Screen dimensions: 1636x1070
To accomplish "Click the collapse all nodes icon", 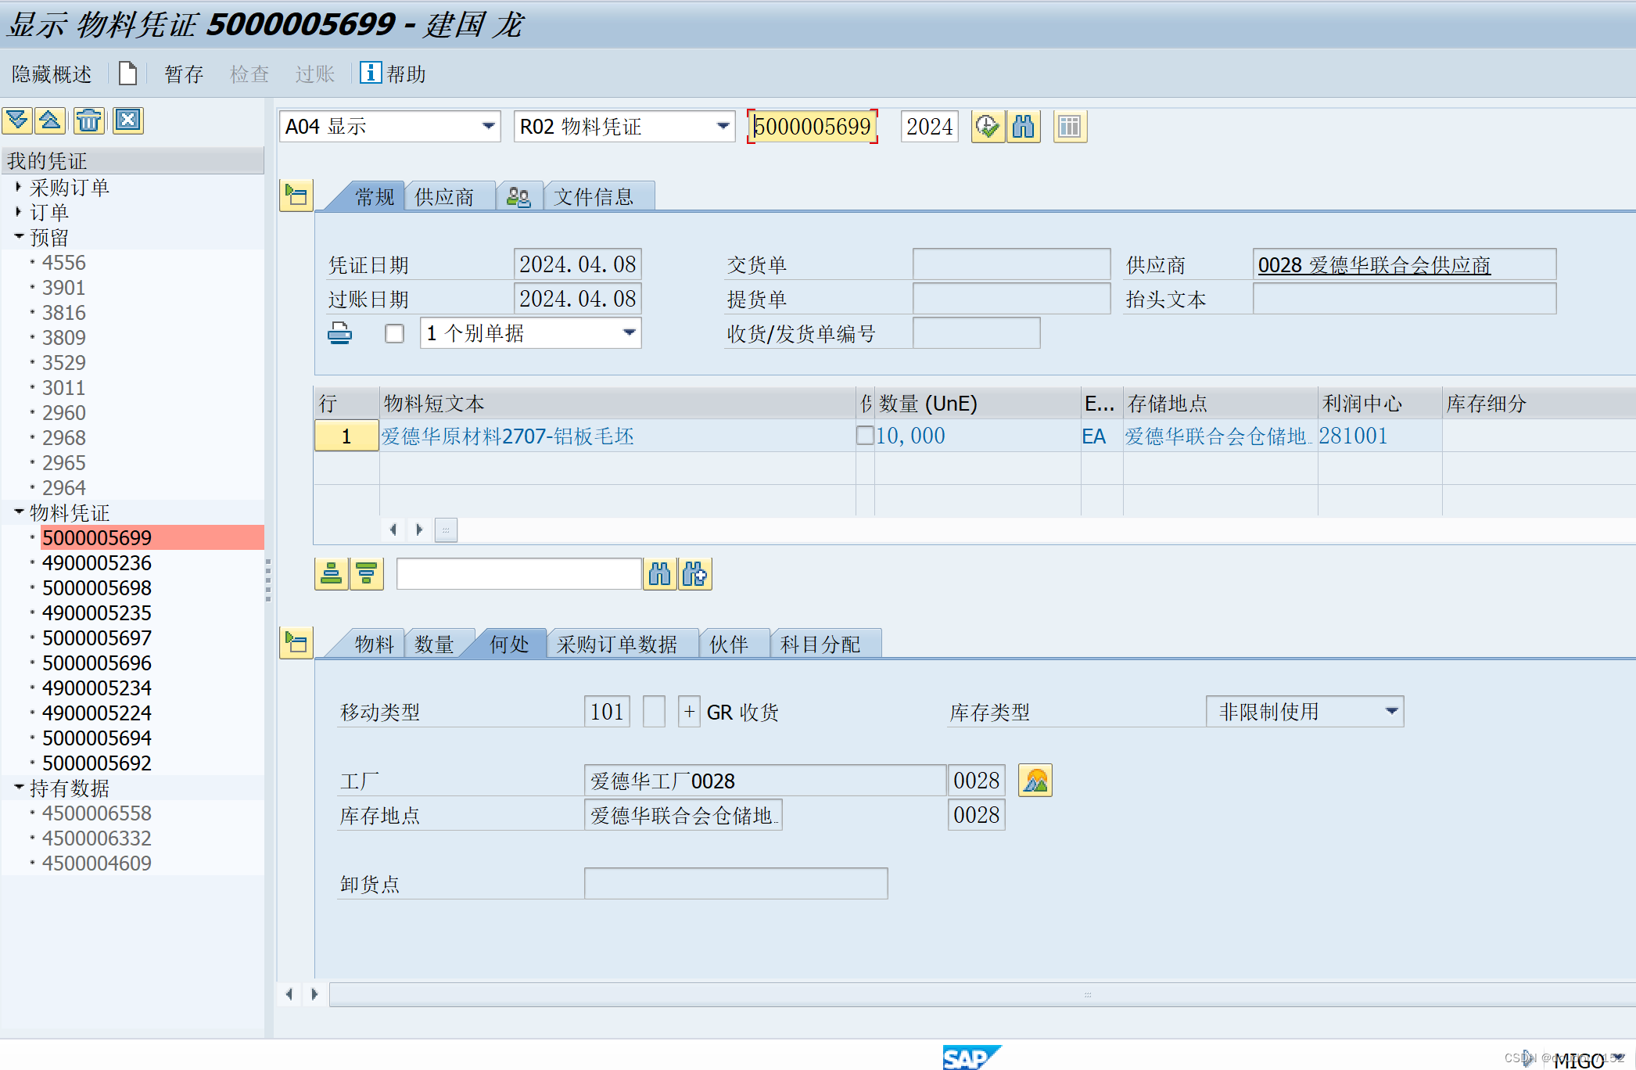I will pyautogui.click(x=50, y=120).
